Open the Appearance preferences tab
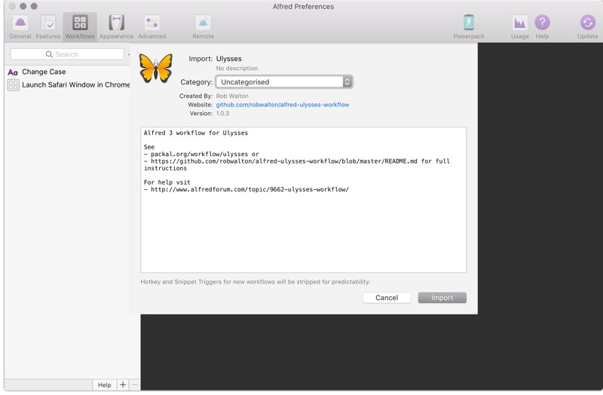 117,27
